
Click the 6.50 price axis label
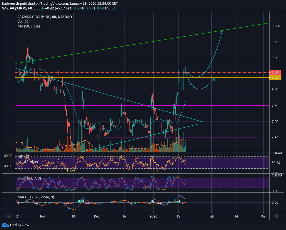(275, 138)
